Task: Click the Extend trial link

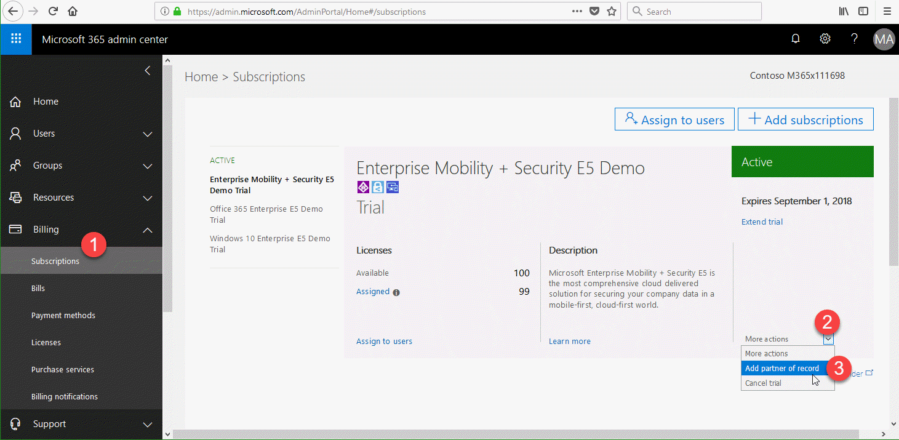Action: pyautogui.click(x=762, y=222)
